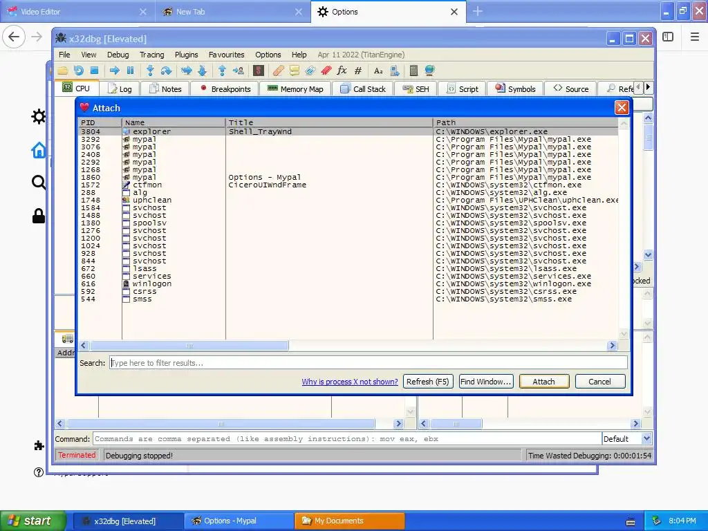Click the Home icon in Mypal options sidebar
The width and height of the screenshot is (708, 531).
[39, 150]
